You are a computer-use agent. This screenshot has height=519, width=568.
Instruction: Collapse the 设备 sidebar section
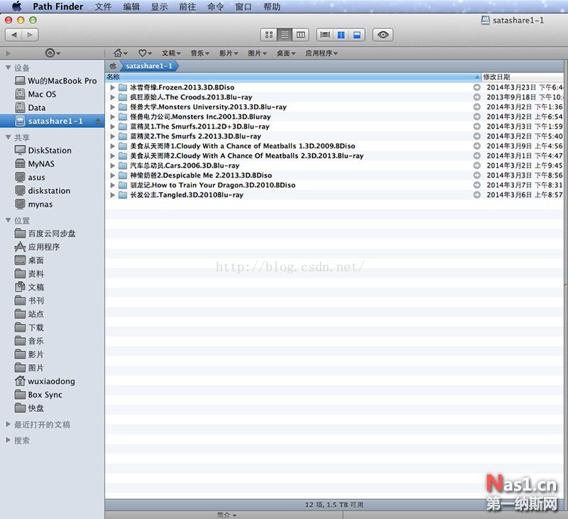pyautogui.click(x=7, y=67)
